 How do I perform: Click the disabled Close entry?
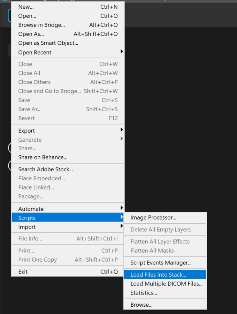point(68,64)
